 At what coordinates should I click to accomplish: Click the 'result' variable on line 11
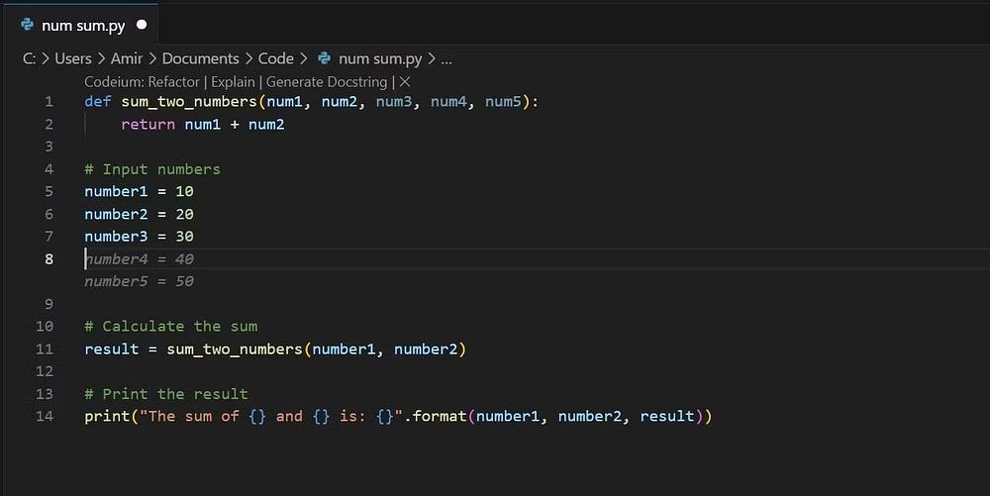[x=112, y=348]
